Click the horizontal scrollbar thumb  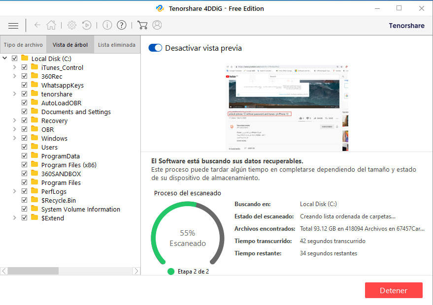[33, 271]
